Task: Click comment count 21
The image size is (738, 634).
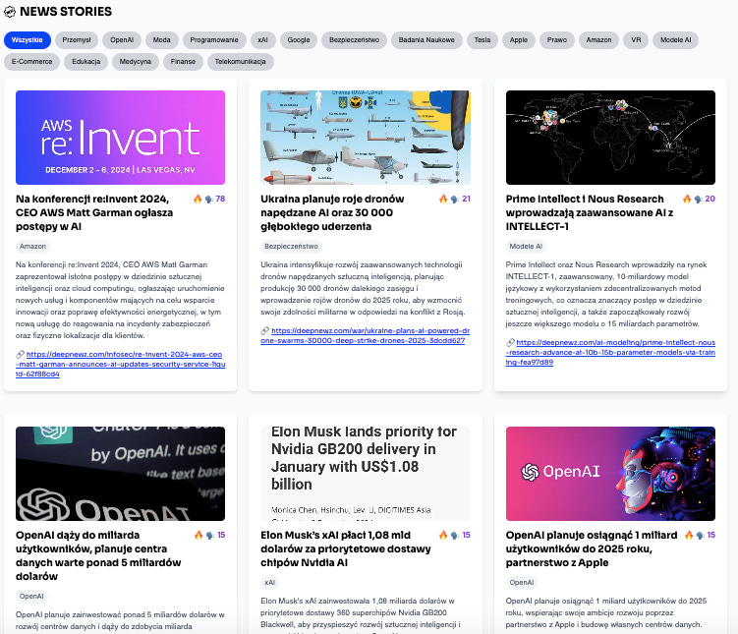Action: click(466, 200)
